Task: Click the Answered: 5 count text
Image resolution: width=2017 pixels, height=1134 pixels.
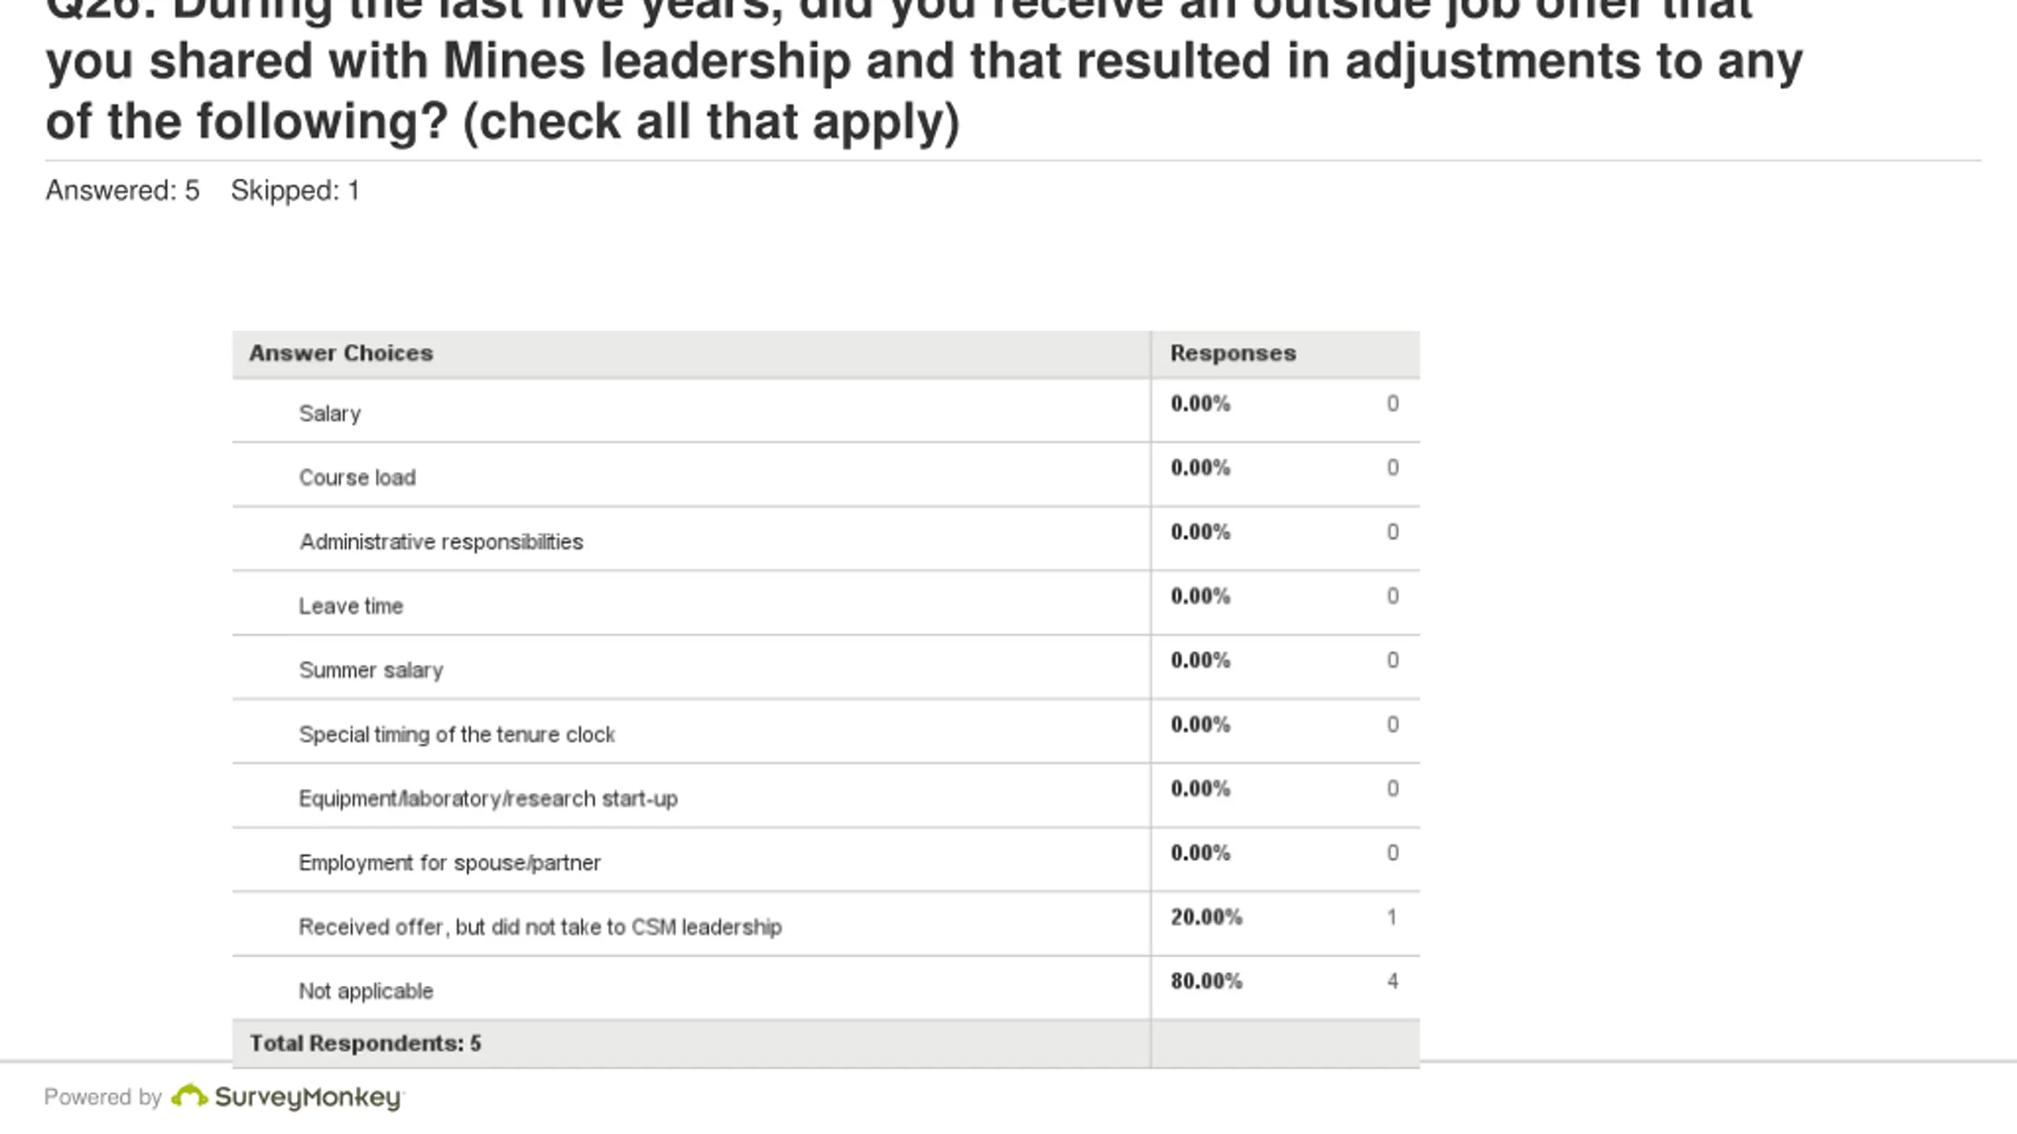Action: pyautogui.click(x=122, y=191)
